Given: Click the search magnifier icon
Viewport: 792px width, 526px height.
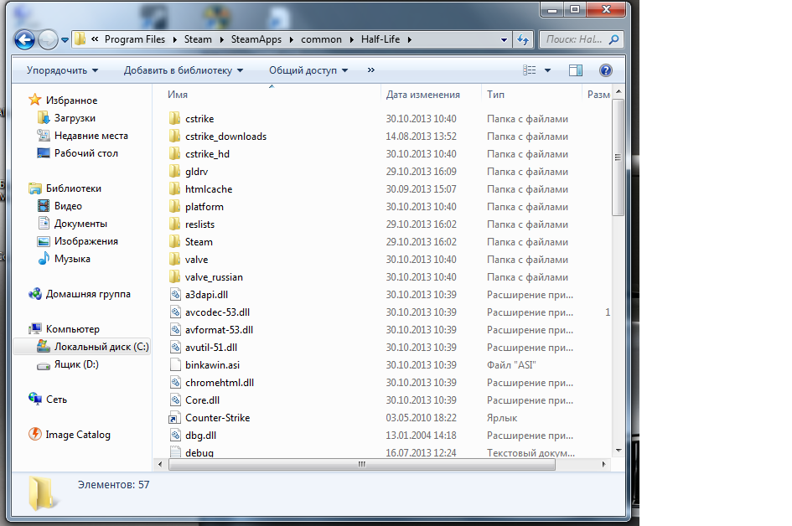Looking at the screenshot, I should click(613, 39).
